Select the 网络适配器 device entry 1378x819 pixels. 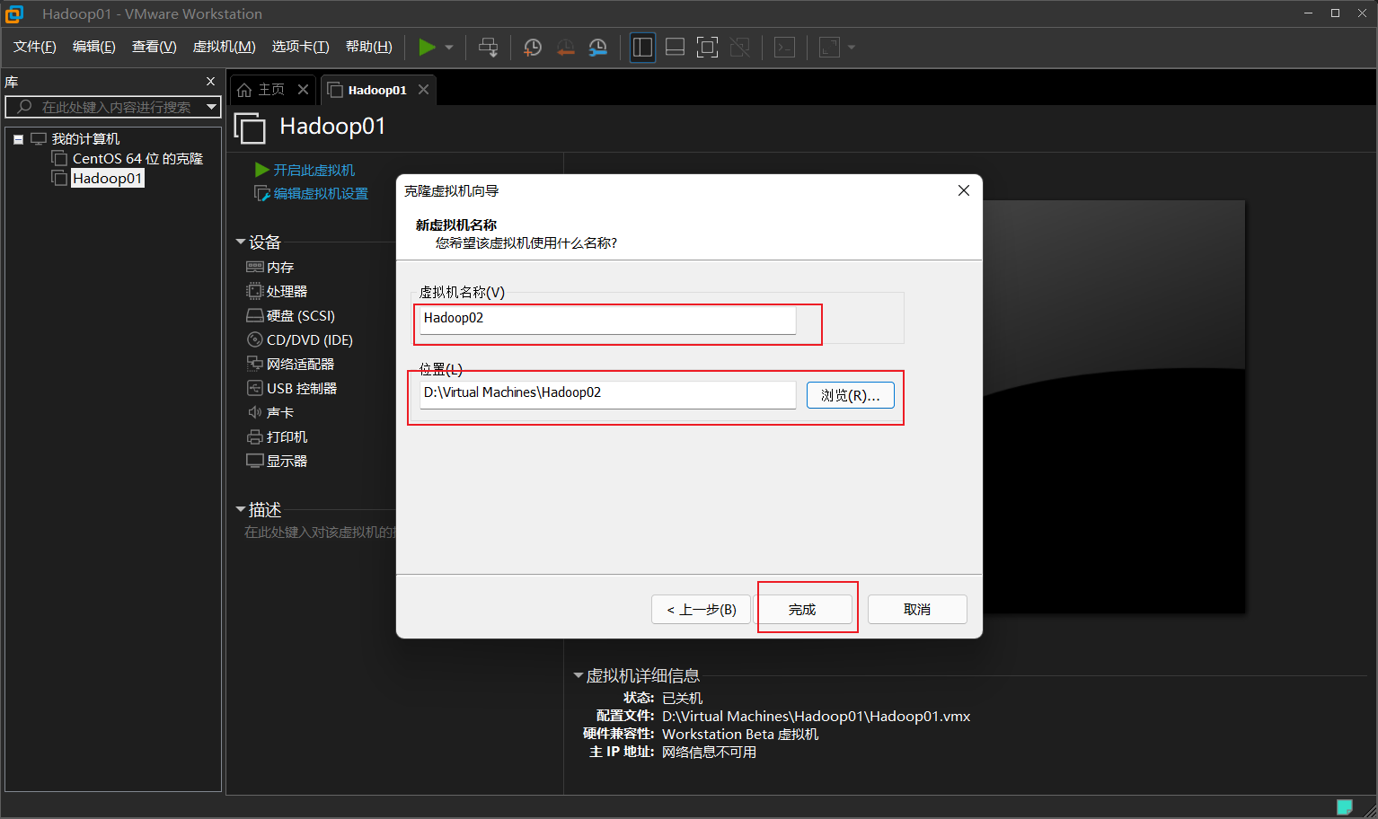tap(290, 365)
